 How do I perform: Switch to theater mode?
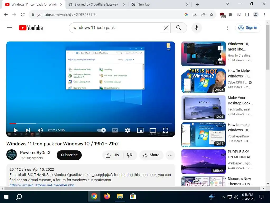tap(153, 130)
